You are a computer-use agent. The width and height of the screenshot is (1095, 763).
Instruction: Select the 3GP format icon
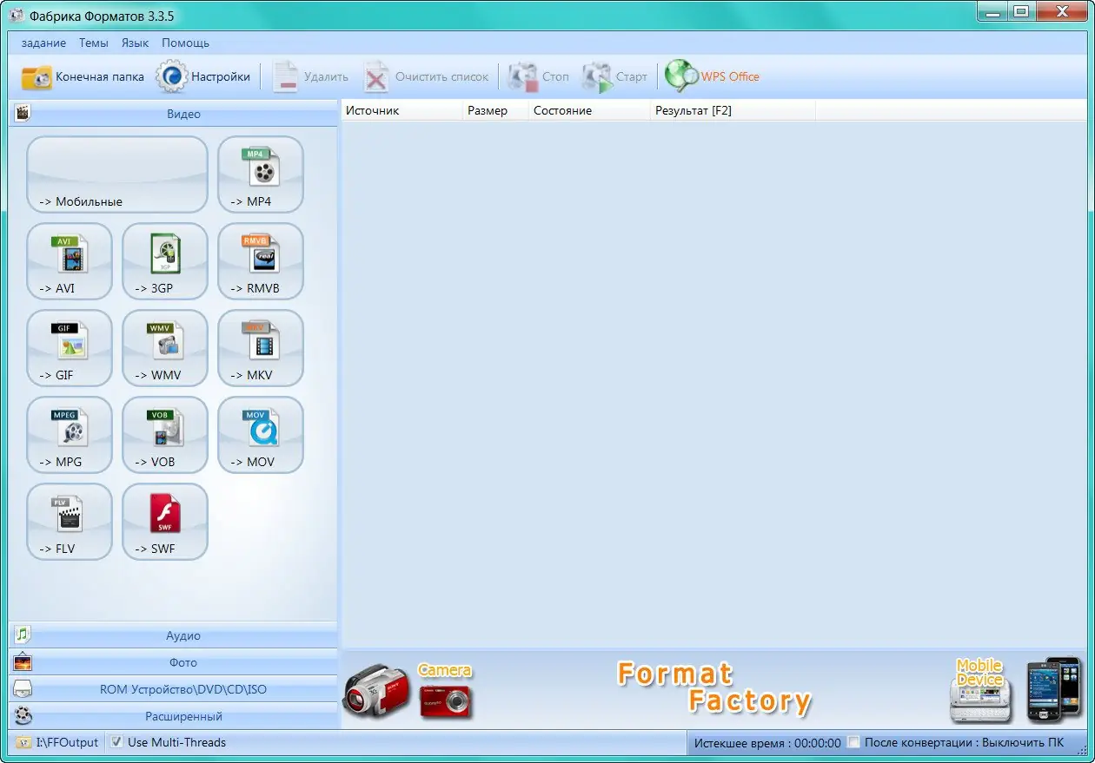(165, 261)
